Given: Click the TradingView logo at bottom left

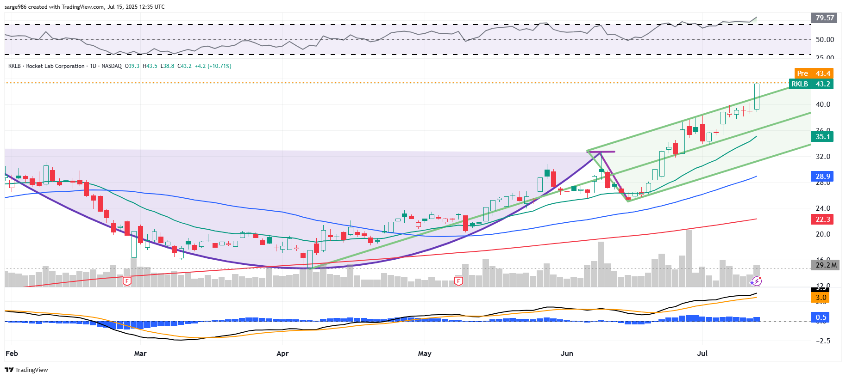Looking at the screenshot, I should pyautogui.click(x=26, y=370).
